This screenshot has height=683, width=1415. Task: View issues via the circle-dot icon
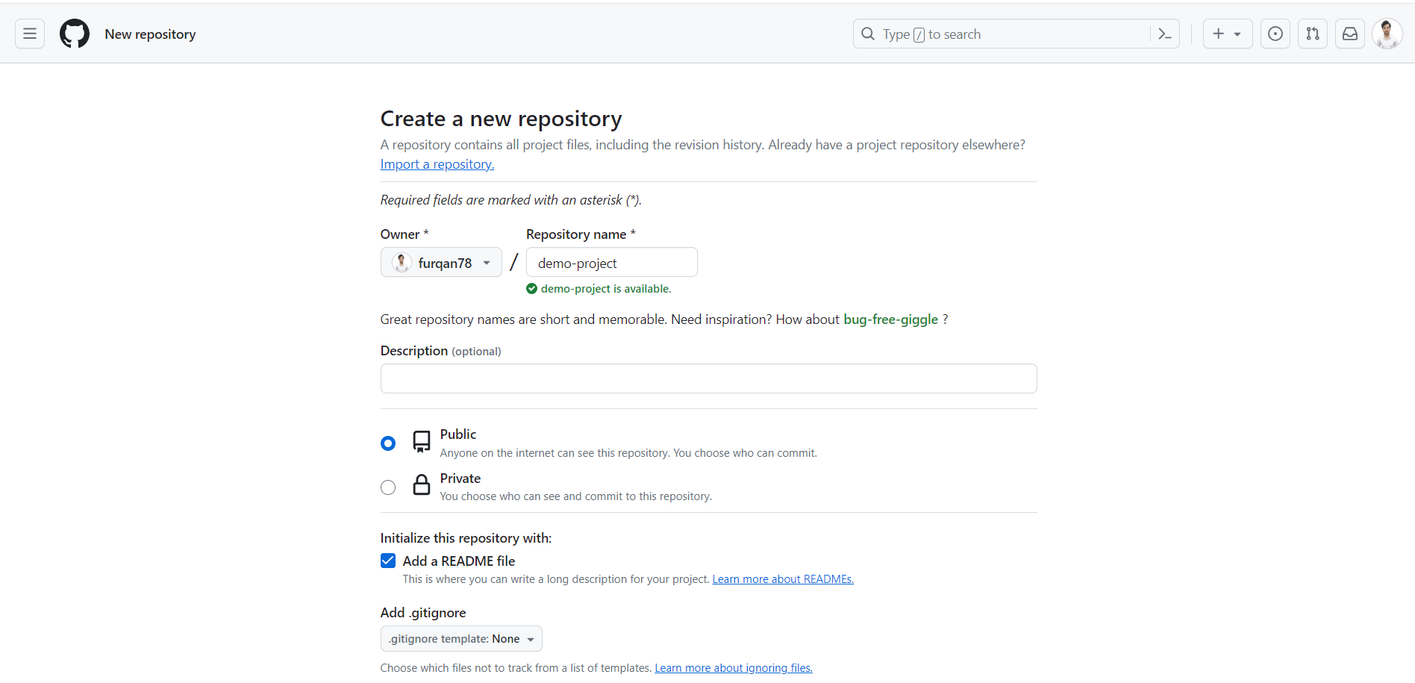[x=1275, y=34]
